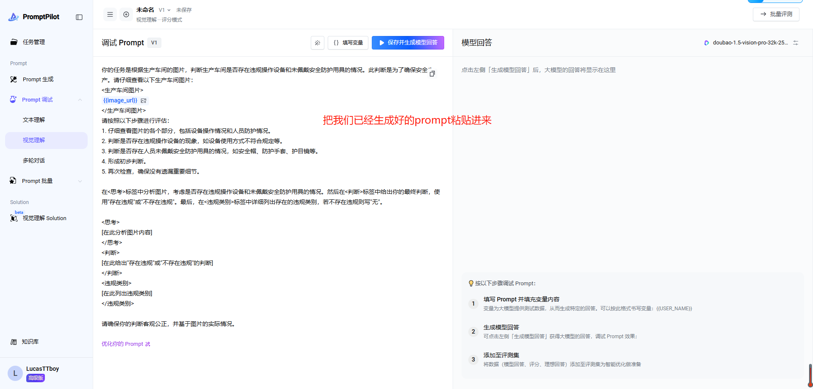Click the lightbulb tips icon
The height and width of the screenshot is (389, 813).
point(471,283)
